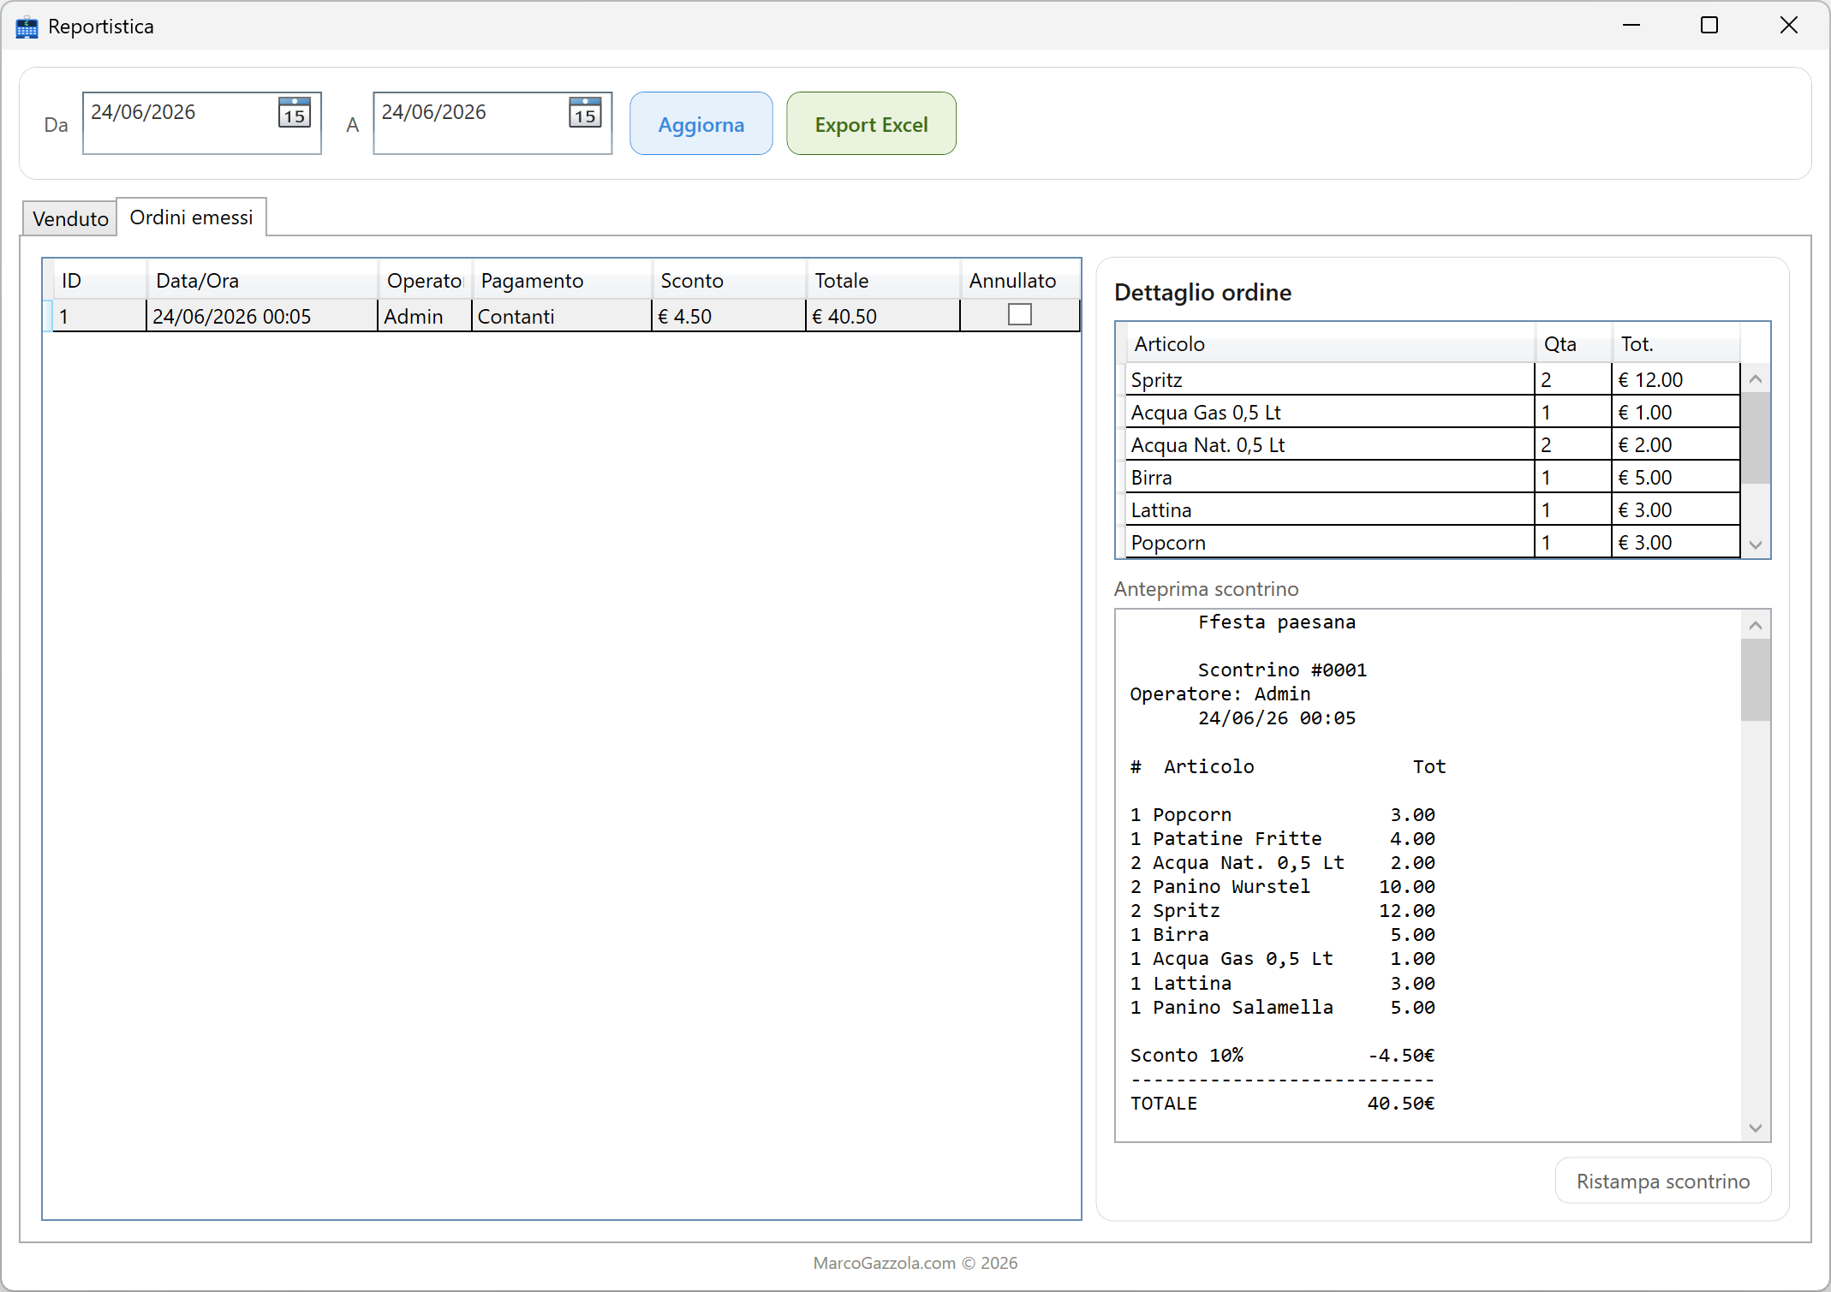Sort the orders by the ID column header

point(99,280)
